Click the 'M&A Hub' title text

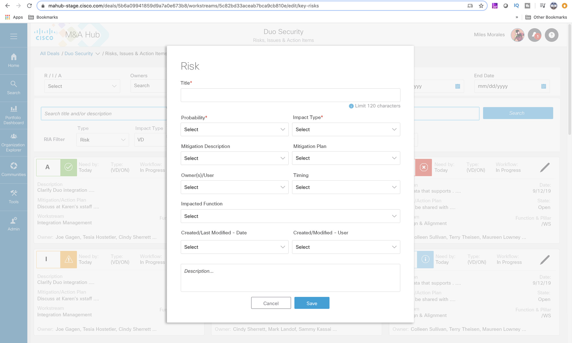[x=82, y=35]
